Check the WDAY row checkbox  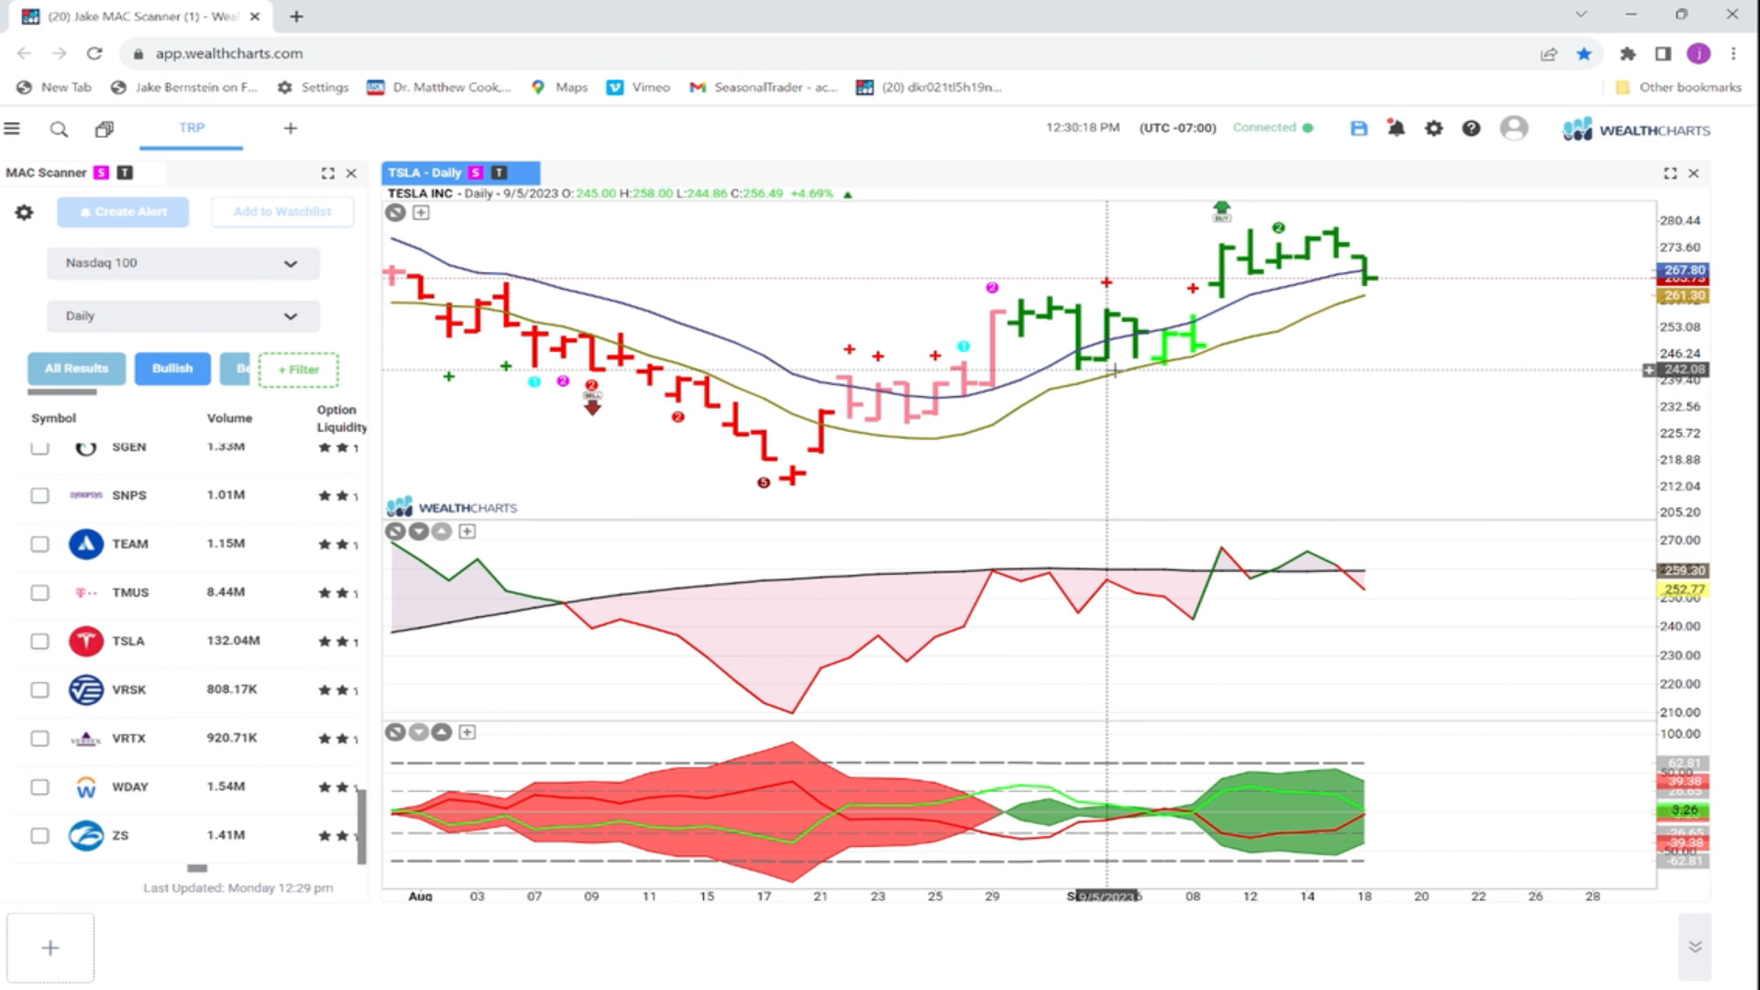pyautogui.click(x=39, y=787)
